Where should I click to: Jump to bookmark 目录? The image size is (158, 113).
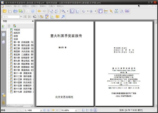pos(16,39)
